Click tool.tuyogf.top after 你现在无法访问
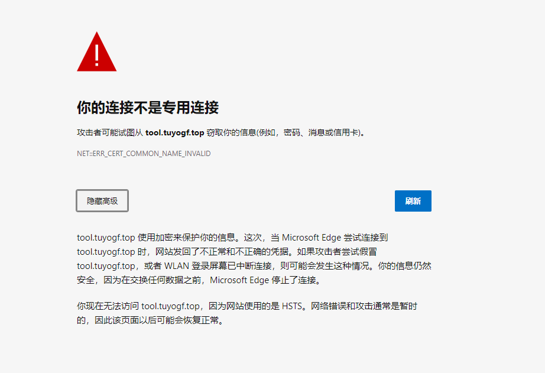This screenshot has height=373, width=545. click(x=170, y=306)
